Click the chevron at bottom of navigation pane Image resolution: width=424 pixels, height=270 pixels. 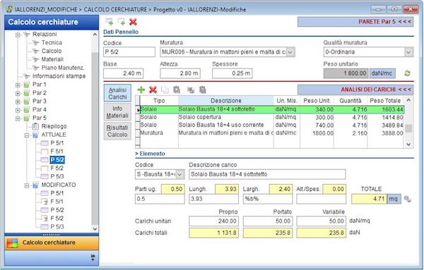pos(93,257)
